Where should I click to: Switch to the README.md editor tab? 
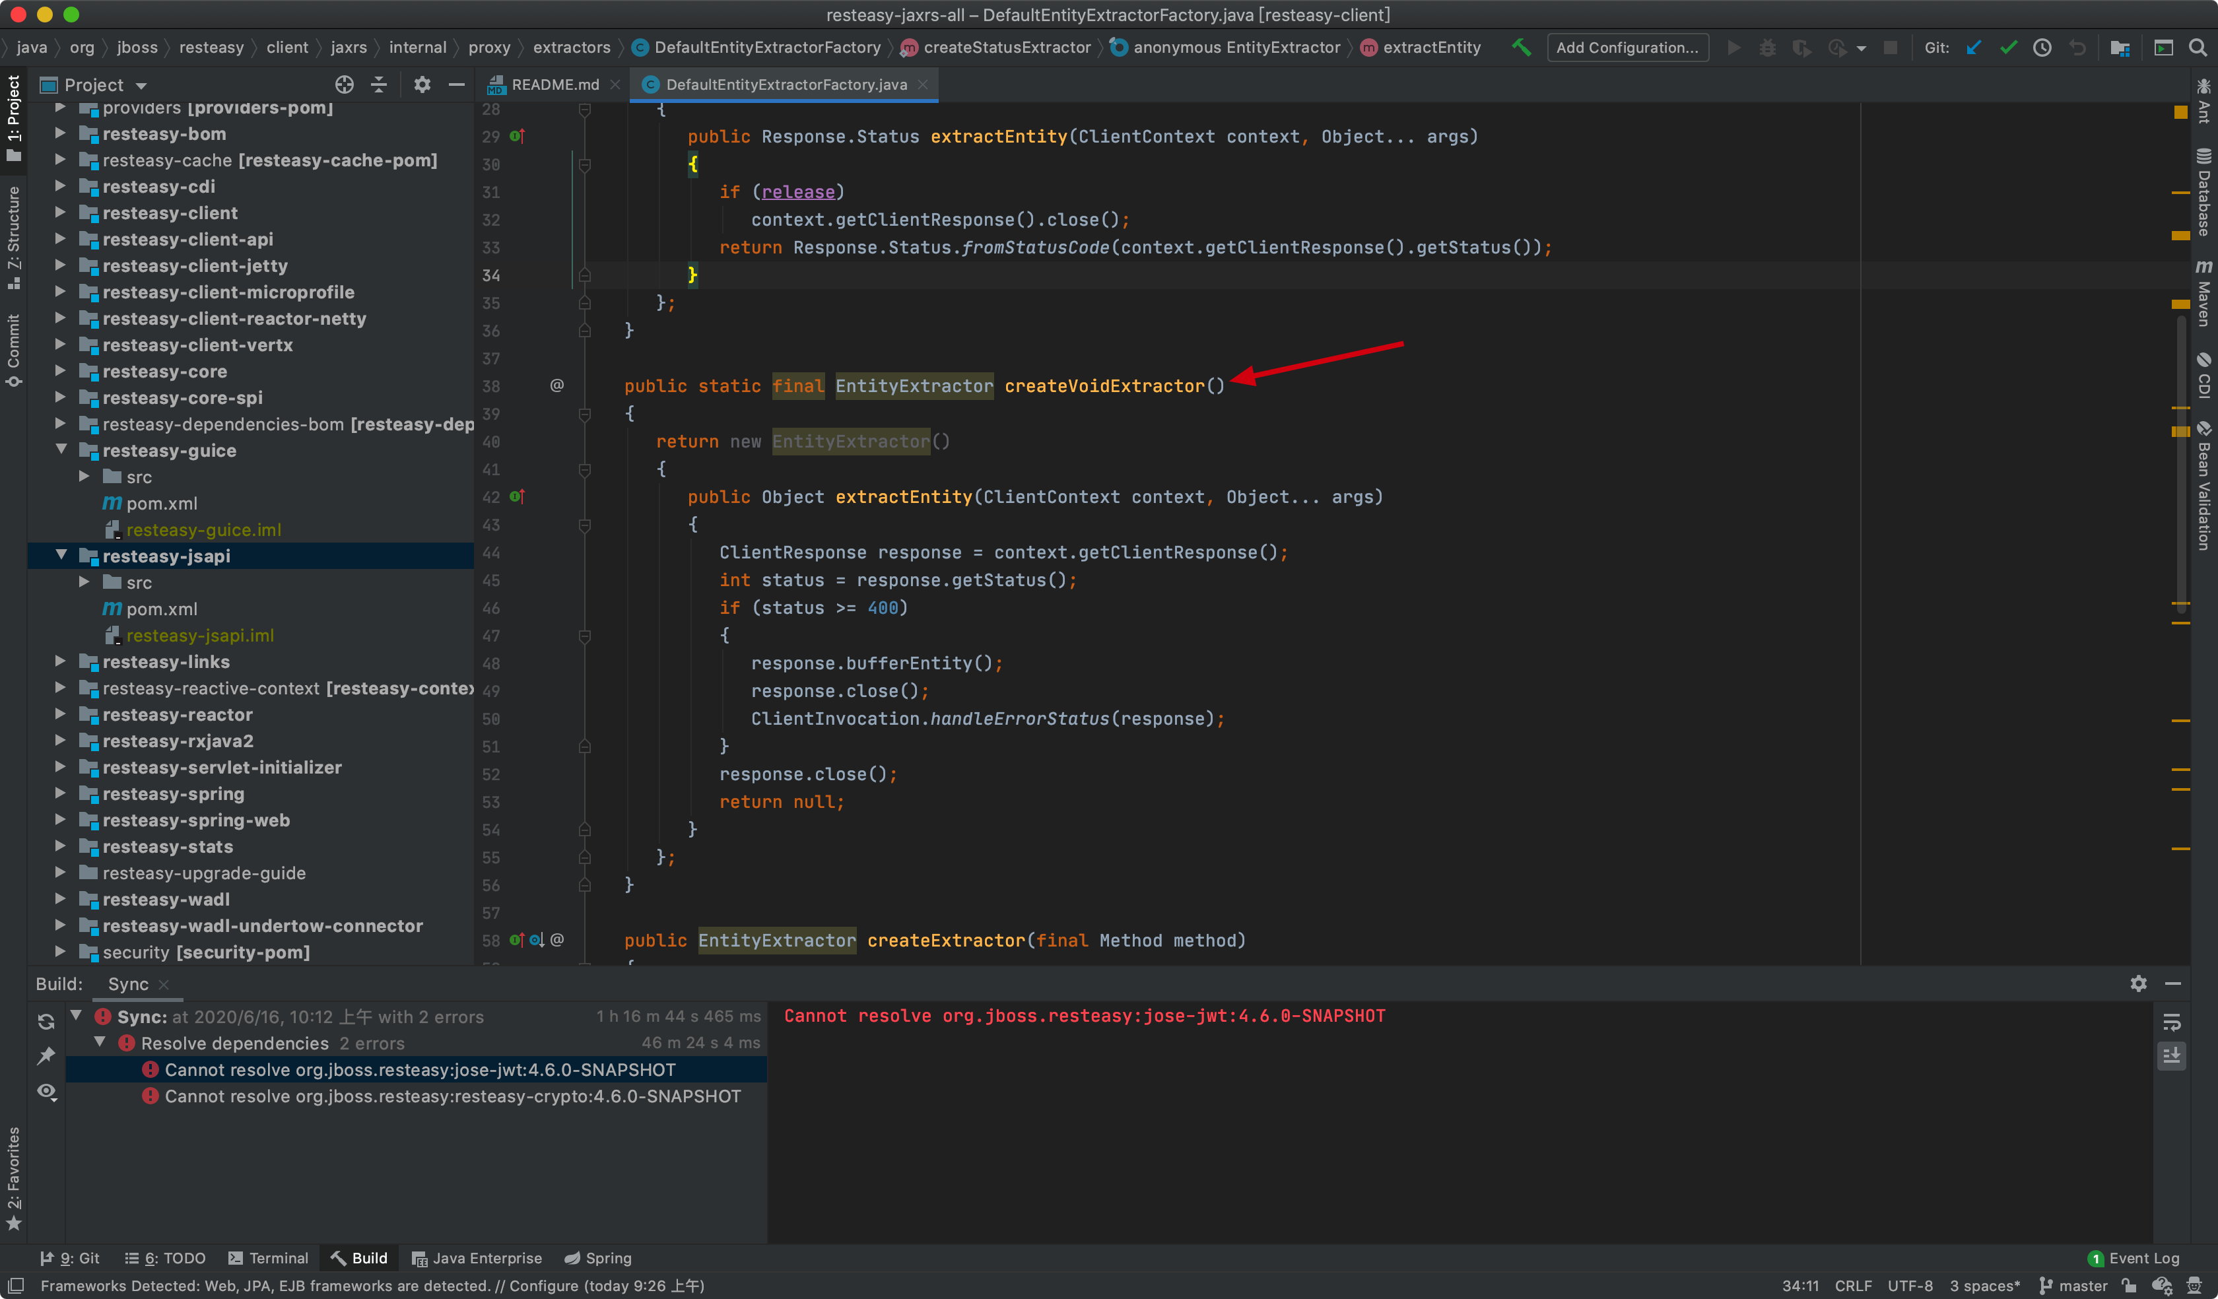pyautogui.click(x=554, y=84)
